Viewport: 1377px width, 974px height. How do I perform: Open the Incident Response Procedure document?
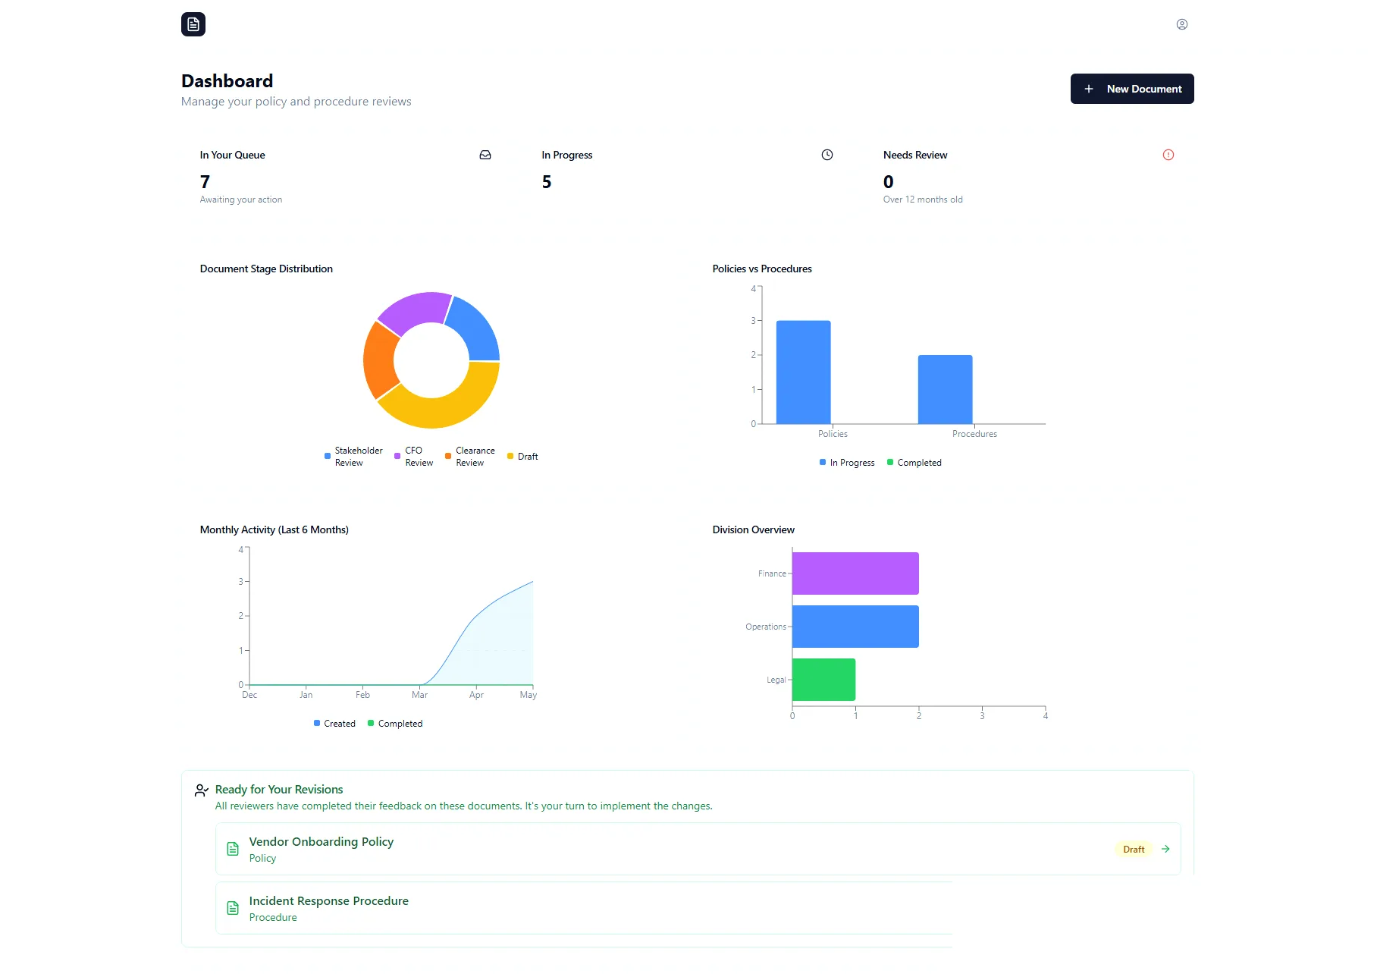[x=584, y=908]
